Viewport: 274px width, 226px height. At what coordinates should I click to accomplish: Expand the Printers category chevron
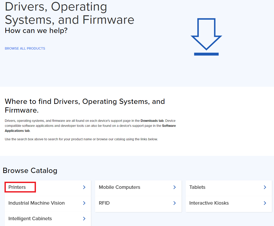[84, 187]
